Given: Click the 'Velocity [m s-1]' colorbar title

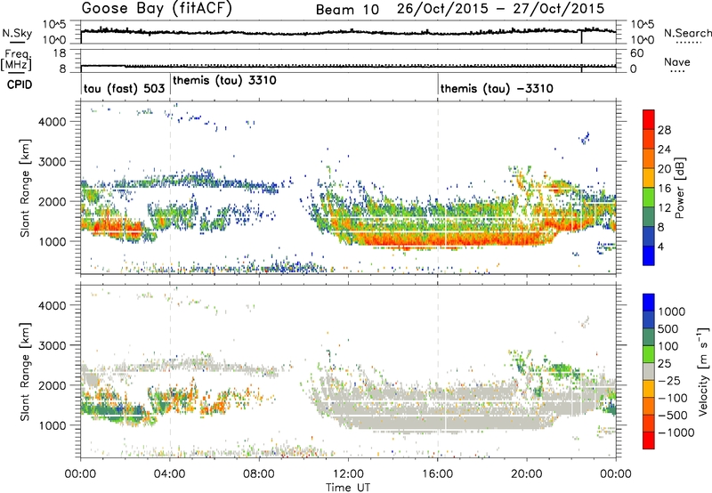Looking at the screenshot, I should click(703, 371).
